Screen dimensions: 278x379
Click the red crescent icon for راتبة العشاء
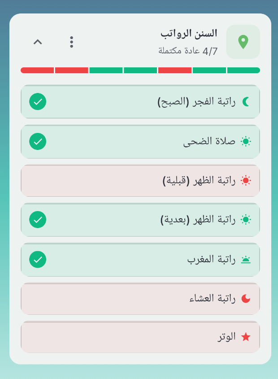tap(246, 298)
